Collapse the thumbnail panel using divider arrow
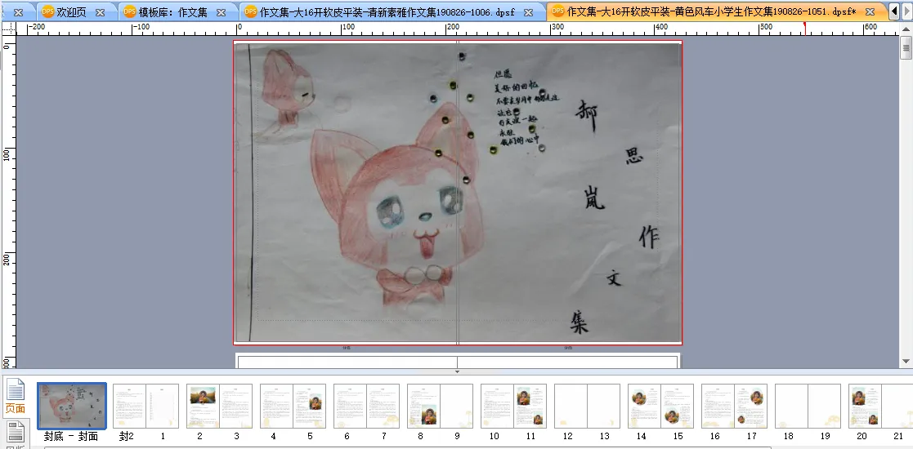The width and height of the screenshot is (913, 449). [x=457, y=371]
